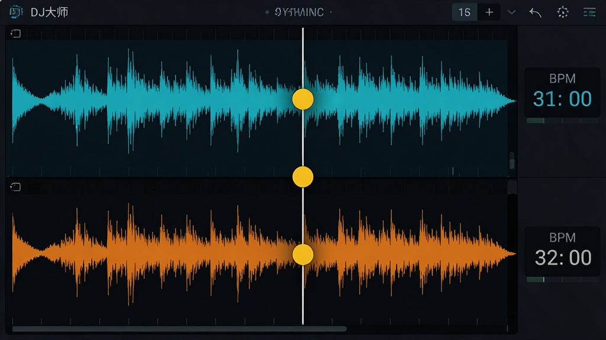Click the plus button in top bar

pyautogui.click(x=489, y=12)
